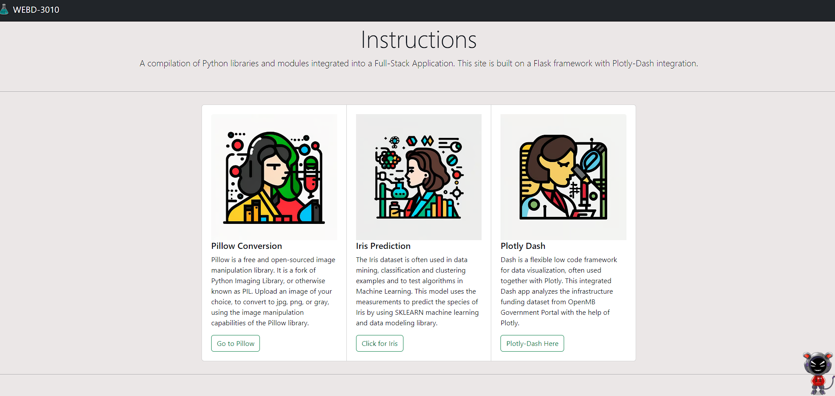Click the WEBD-3010 brand link

(x=36, y=10)
